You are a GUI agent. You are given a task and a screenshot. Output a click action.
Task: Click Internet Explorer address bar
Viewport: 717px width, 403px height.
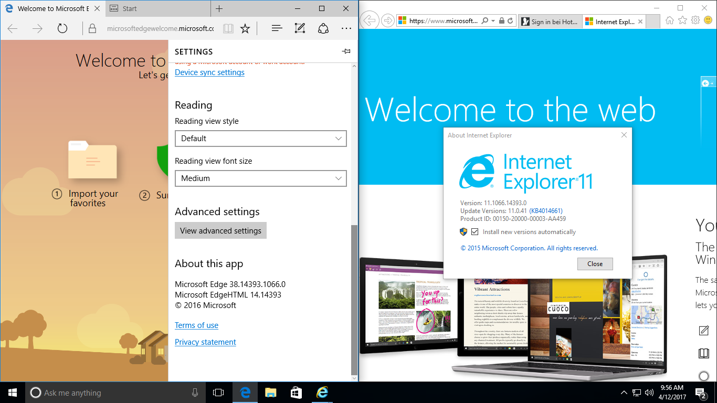[x=443, y=21]
